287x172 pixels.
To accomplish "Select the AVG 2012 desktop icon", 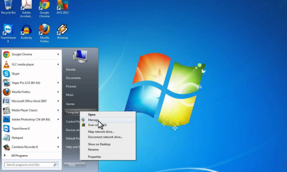I will coord(62,7).
